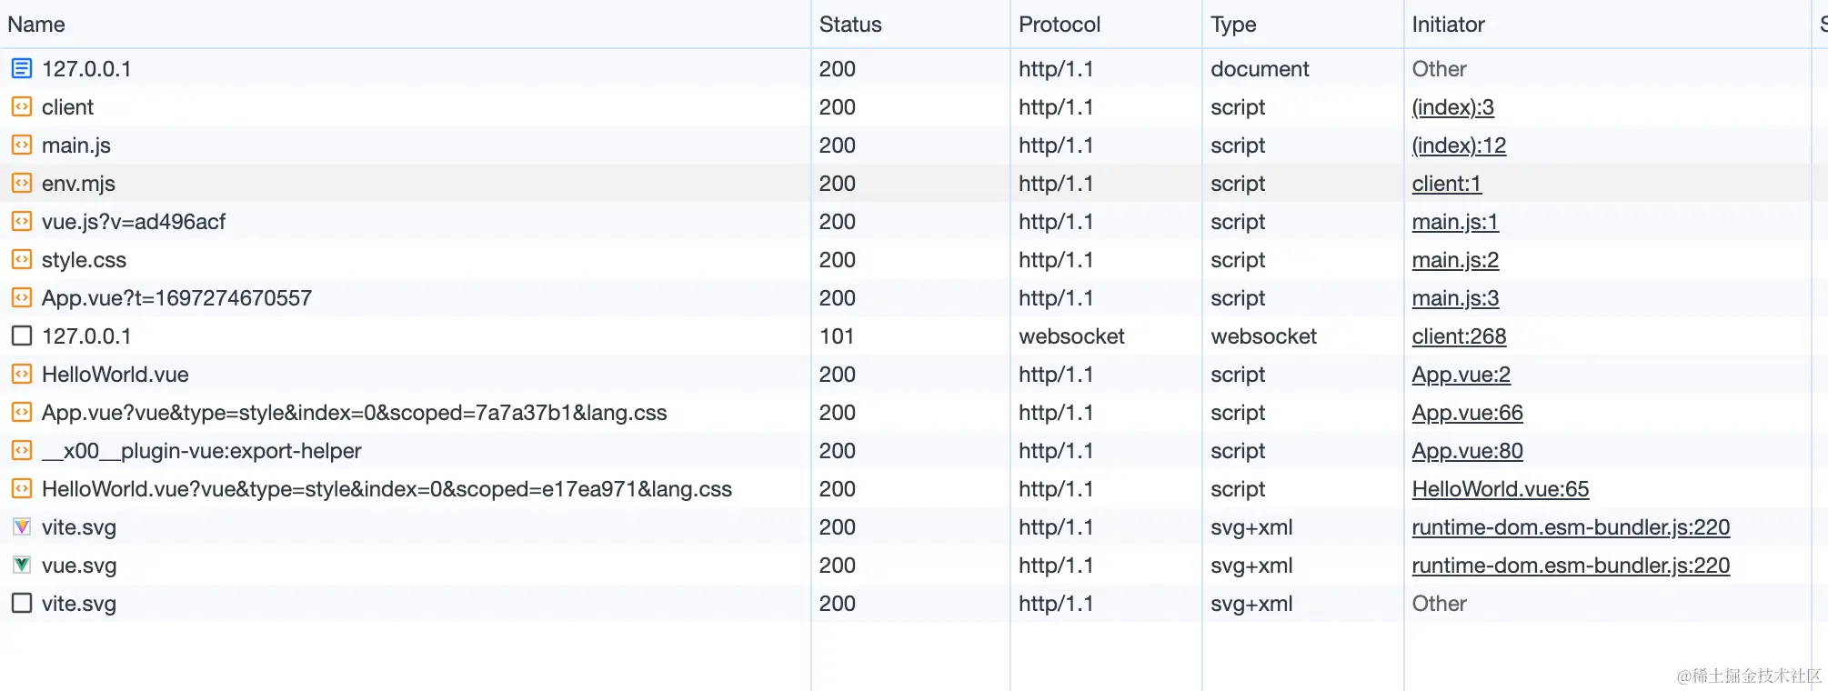
Task: Select the __x00__plugin-vue:export-helper request
Action: [202, 451]
